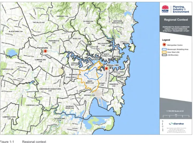Click the 'Hunters Hill LGA' map label
The width and height of the screenshot is (193, 143).
tap(96, 58)
